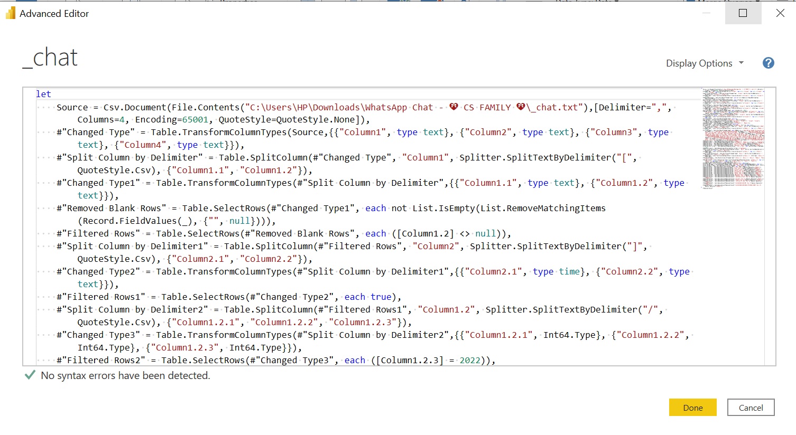Click the code minimap preview
796x435 pixels.
coord(733,138)
